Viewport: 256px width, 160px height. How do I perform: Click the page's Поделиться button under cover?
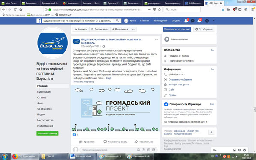[120, 30]
